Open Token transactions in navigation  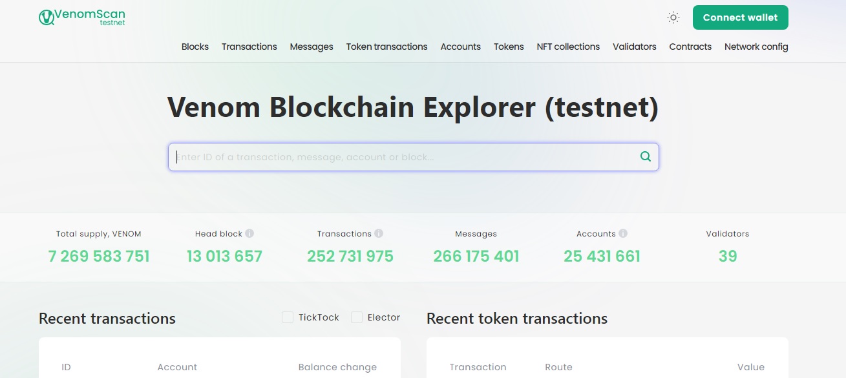(387, 47)
